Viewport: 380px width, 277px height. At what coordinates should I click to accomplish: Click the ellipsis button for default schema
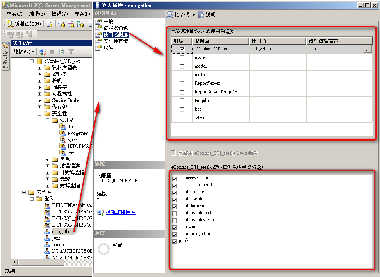click(368, 49)
